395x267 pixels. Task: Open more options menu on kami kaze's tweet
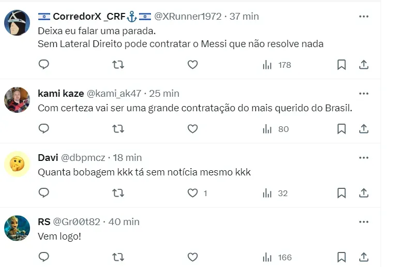363,94
